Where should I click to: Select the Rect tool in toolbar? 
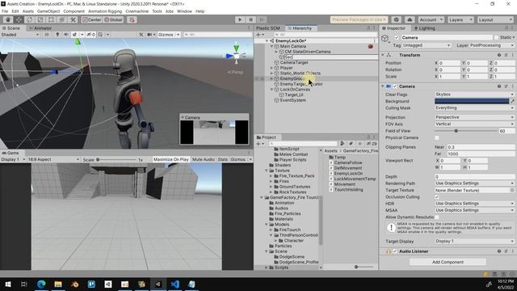click(x=51, y=19)
